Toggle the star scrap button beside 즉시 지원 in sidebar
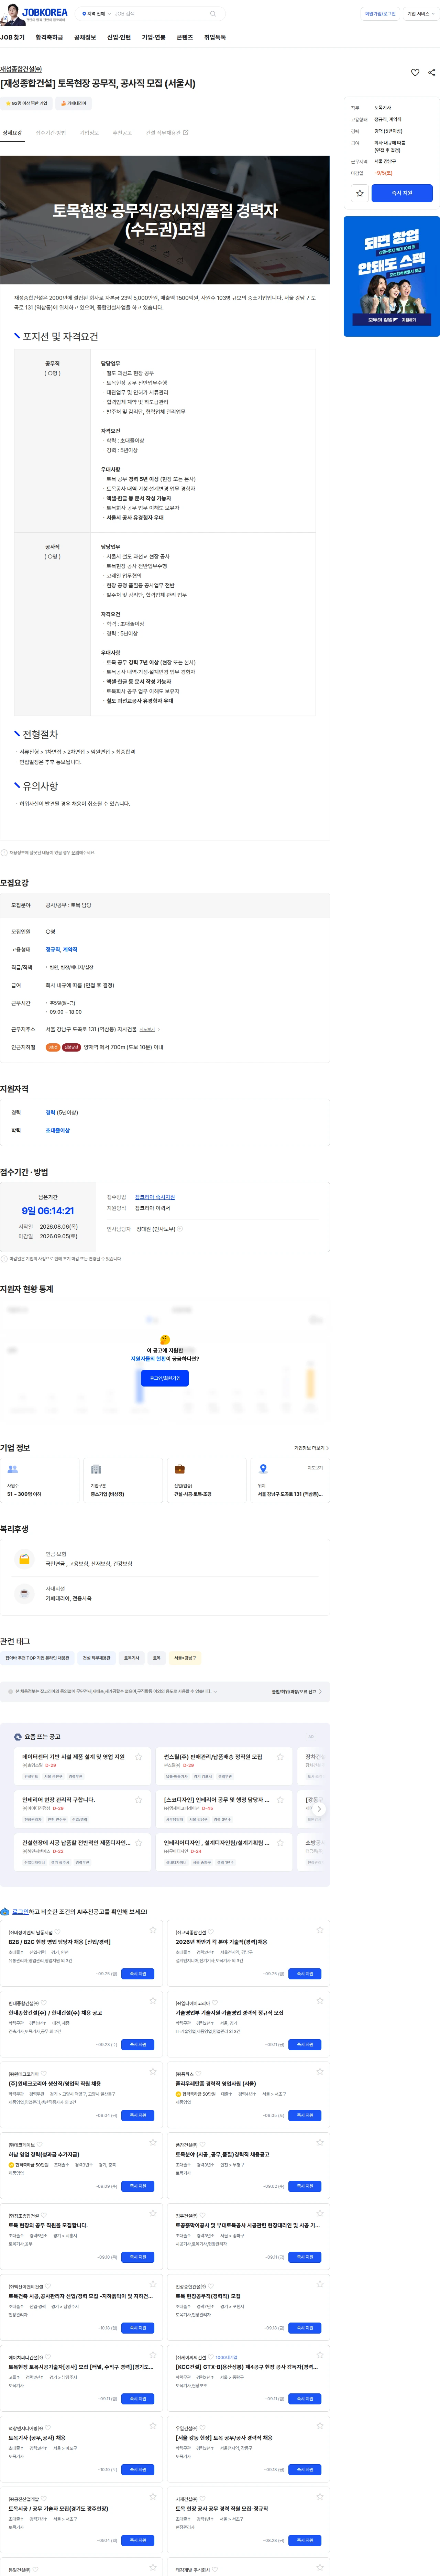This screenshot has height=2576, width=440. tap(360, 193)
